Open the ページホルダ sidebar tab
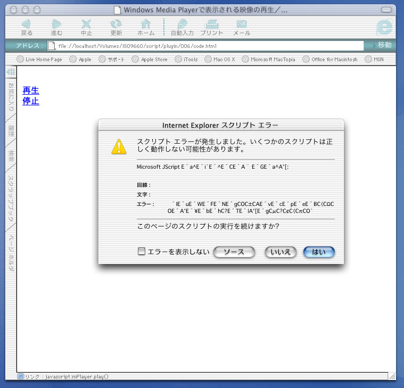 point(11,253)
